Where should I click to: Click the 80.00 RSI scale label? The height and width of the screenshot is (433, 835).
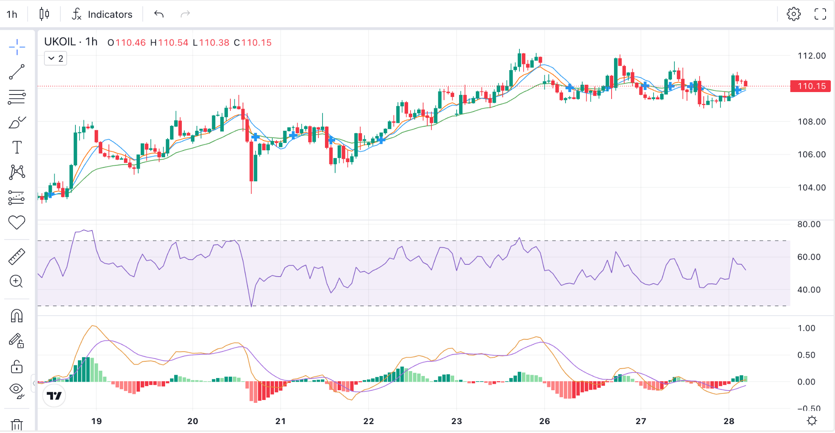tap(809, 224)
